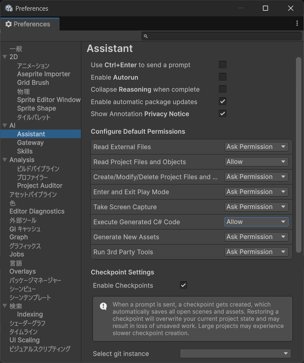Toggle Use Ctrl+Enter to send a prompt
304x363 pixels.
pyautogui.click(x=223, y=65)
